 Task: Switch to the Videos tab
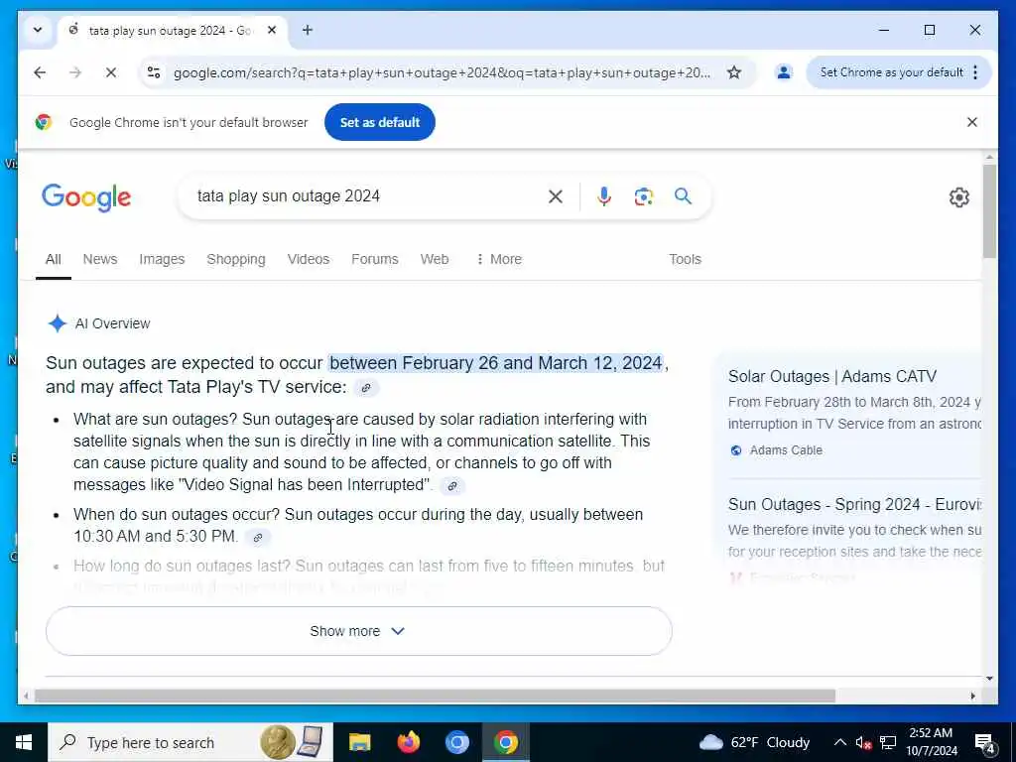pyautogui.click(x=309, y=259)
